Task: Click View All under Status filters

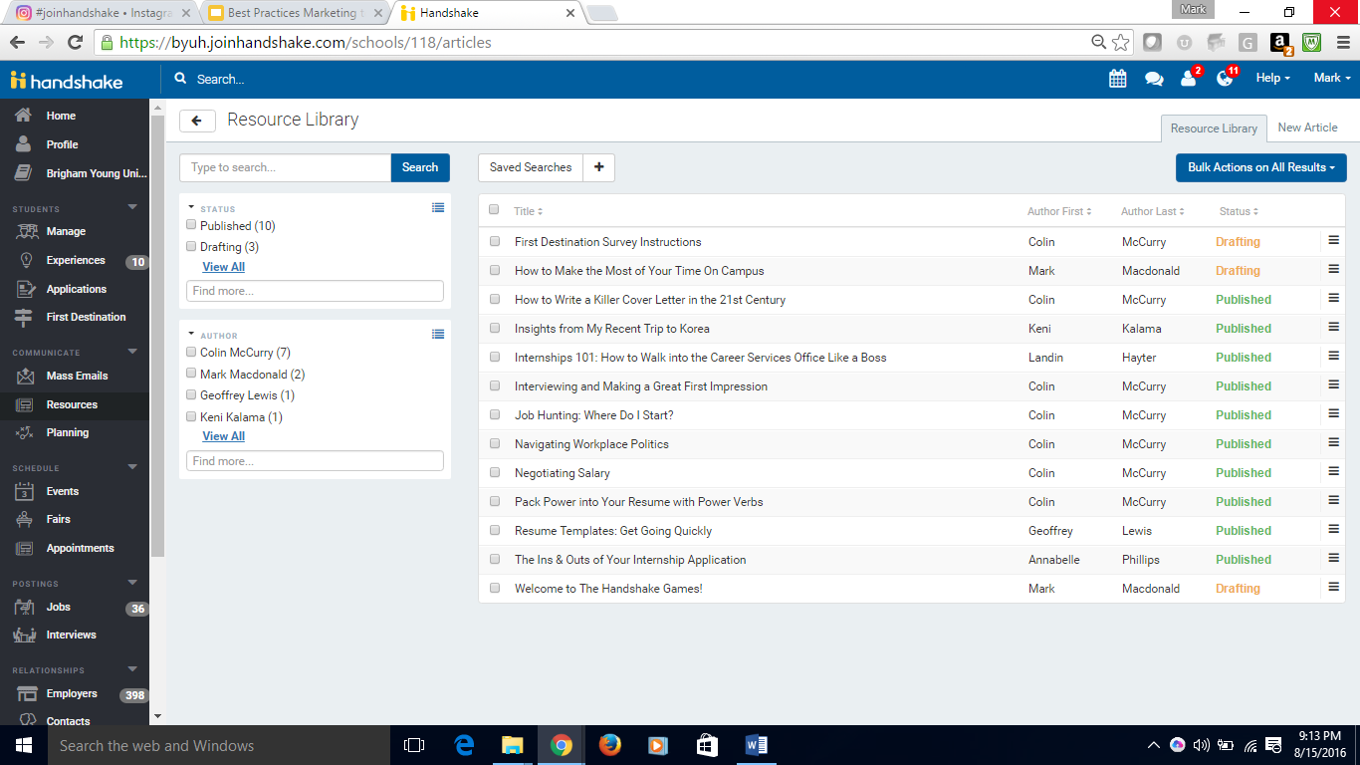Action: (223, 267)
